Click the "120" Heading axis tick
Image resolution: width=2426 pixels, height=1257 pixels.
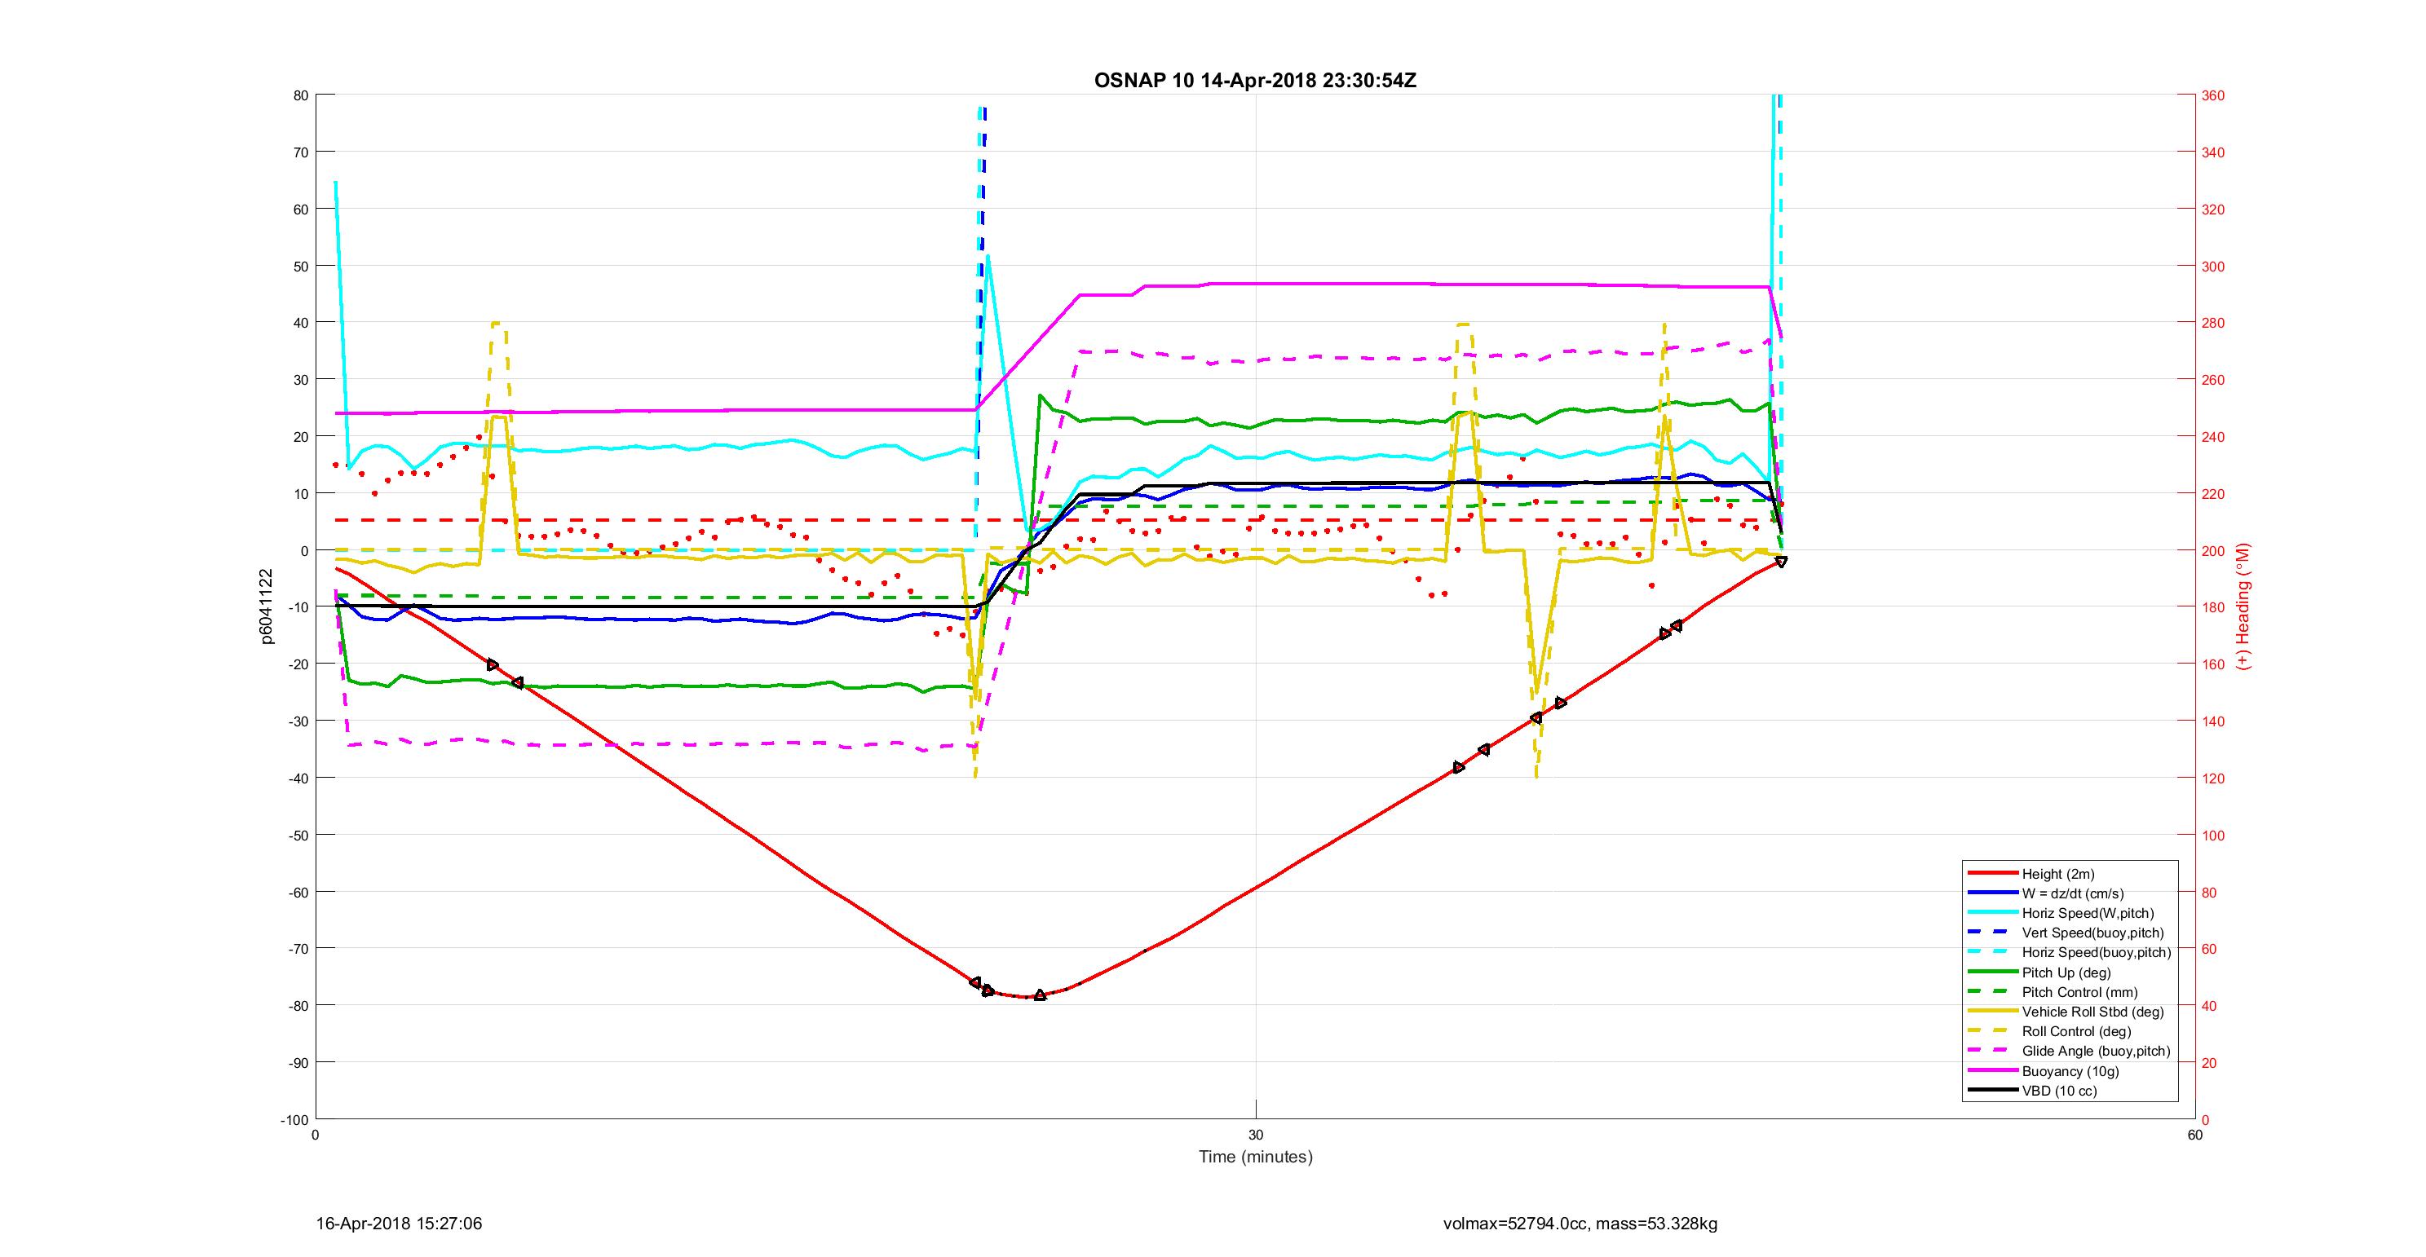[2213, 778]
